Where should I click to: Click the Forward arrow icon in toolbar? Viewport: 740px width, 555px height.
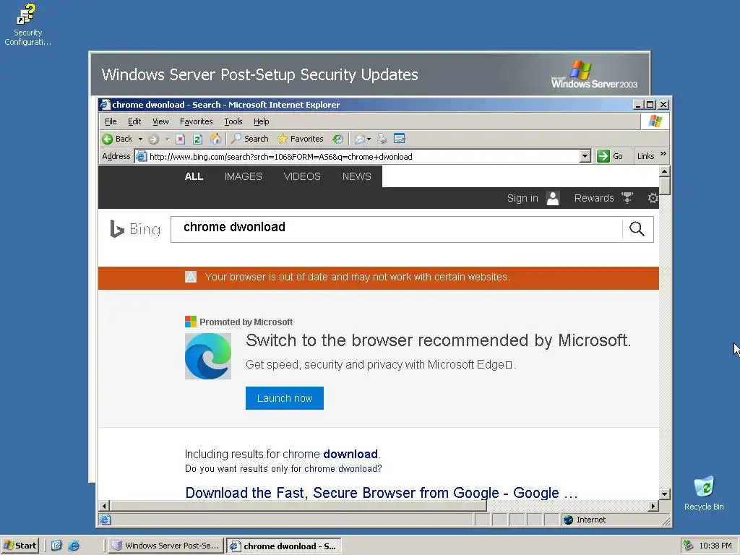(153, 139)
